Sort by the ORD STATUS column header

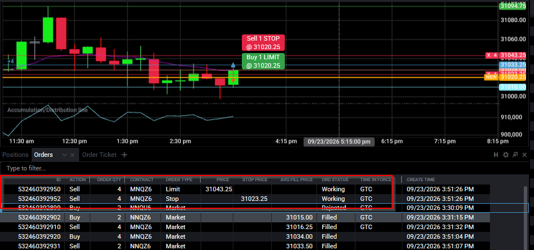(x=335, y=179)
